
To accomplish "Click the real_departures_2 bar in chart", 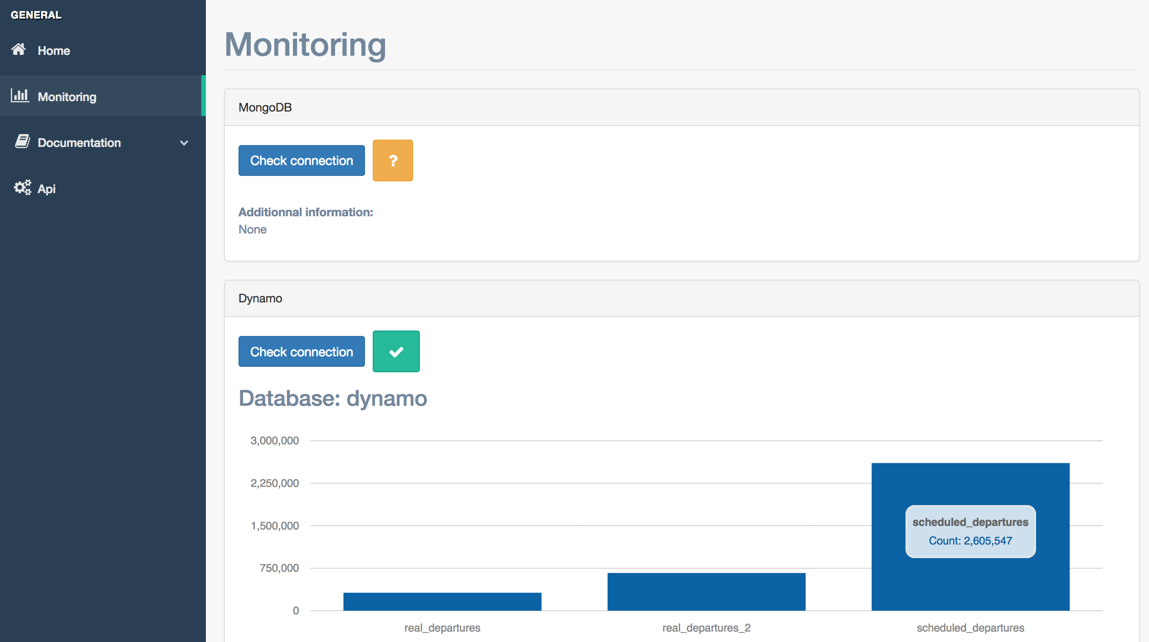I will pyautogui.click(x=706, y=592).
